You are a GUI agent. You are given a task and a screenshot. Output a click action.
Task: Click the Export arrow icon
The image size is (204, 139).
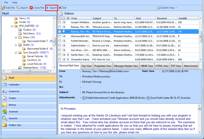[47, 8]
